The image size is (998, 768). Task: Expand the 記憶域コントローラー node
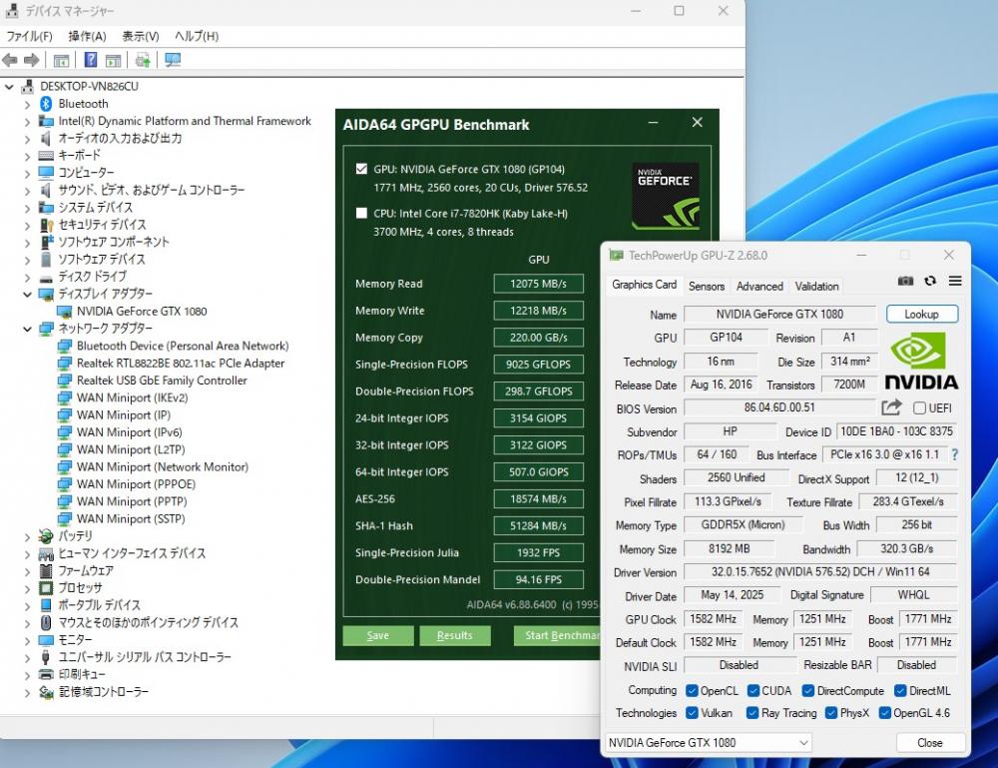[27, 692]
